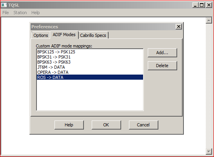Click the Delete button
The width and height of the screenshot is (214, 157).
[x=162, y=66]
